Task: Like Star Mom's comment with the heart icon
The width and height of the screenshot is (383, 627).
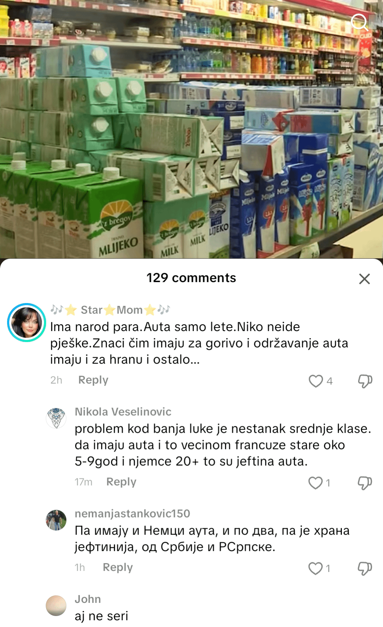Action: point(316,381)
